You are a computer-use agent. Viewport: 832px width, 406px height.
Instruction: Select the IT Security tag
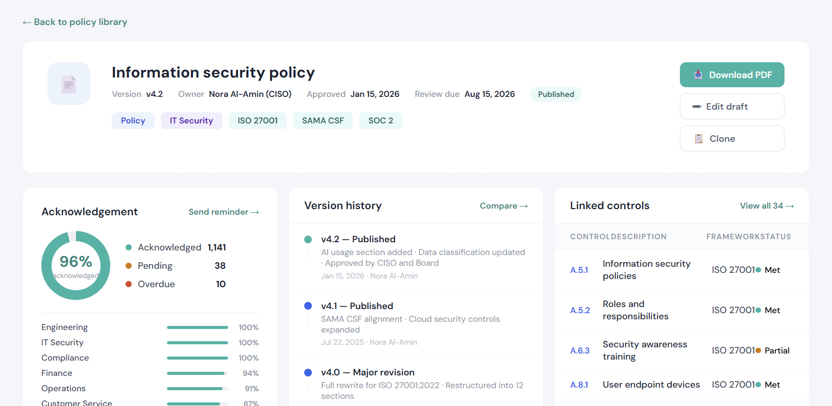click(191, 121)
